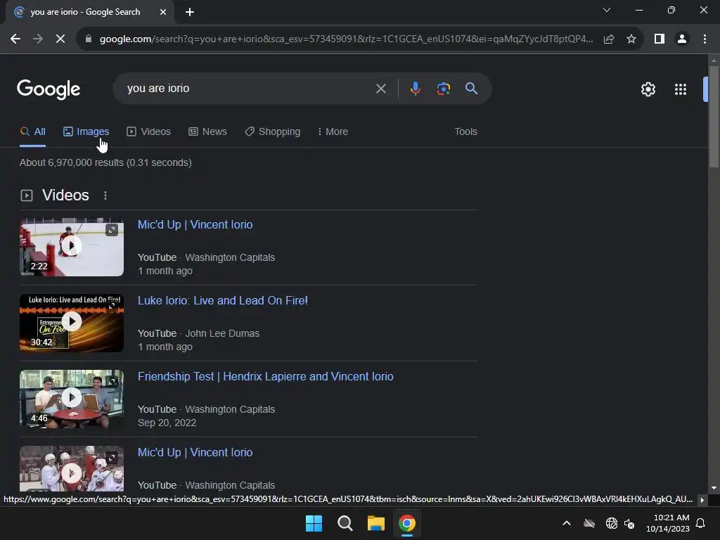The width and height of the screenshot is (720, 540).
Task: Click the forward navigation arrow
Action: 38,39
